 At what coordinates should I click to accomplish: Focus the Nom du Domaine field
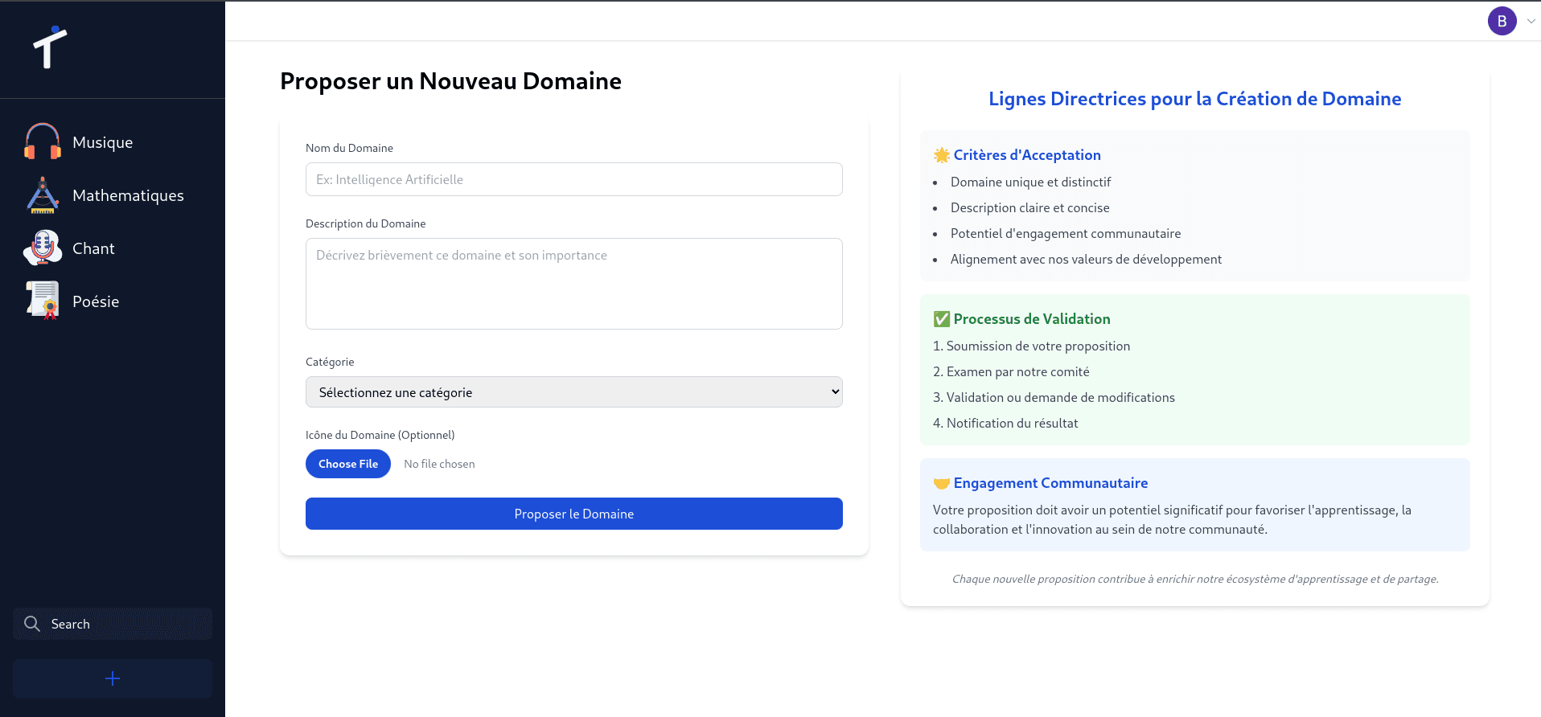(574, 179)
